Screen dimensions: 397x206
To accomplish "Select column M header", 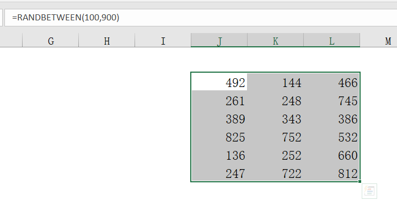I will 378,41.
